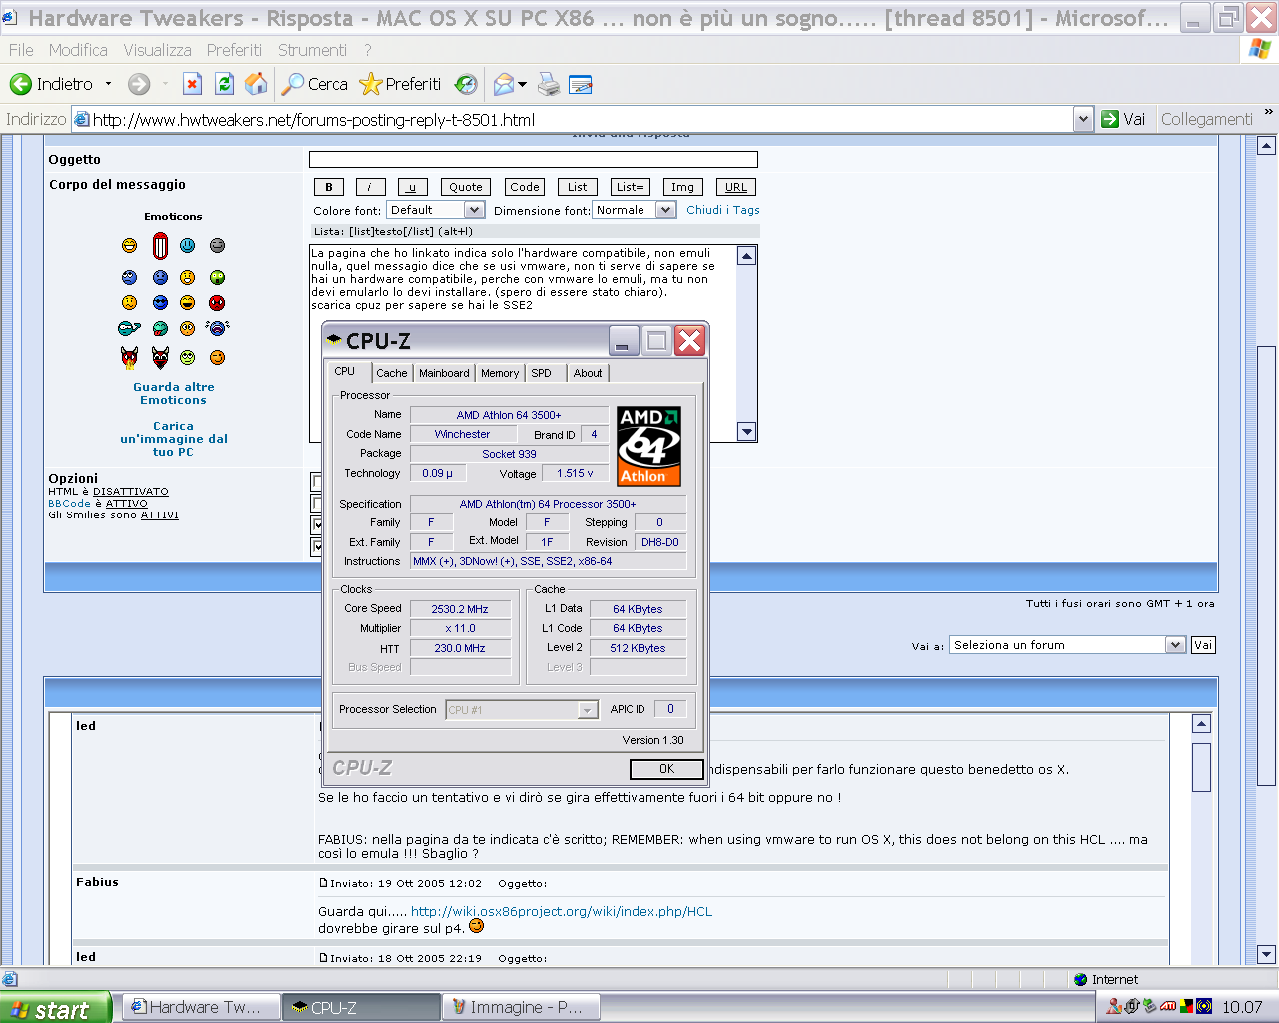The height and width of the screenshot is (1023, 1279).
Task: Insert the grey smiley emoticon
Action: coord(217,245)
